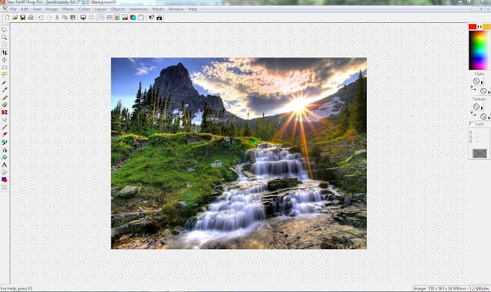Screen dimensions: 491x292
Task: Open the background Styles dropdown
Action: click(484, 91)
